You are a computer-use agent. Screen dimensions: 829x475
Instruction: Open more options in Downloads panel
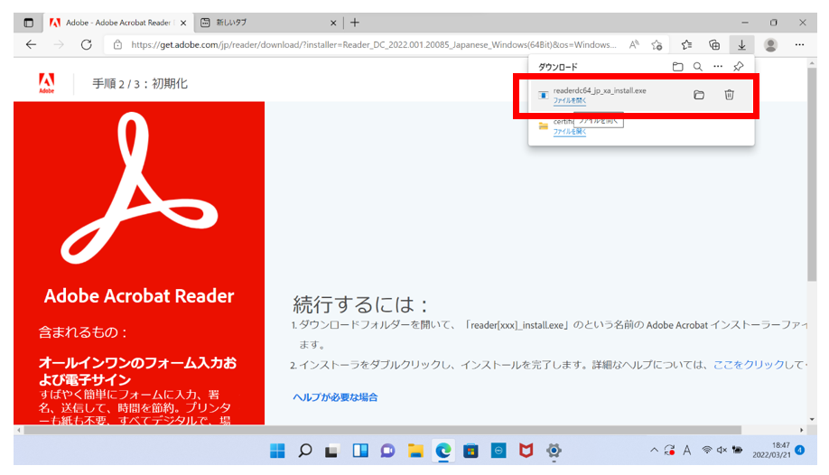pos(717,67)
